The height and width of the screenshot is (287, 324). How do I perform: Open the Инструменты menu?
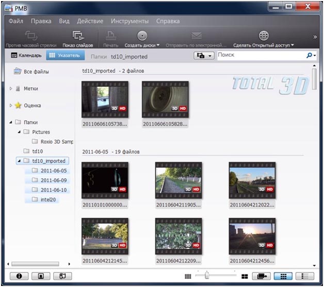point(129,21)
